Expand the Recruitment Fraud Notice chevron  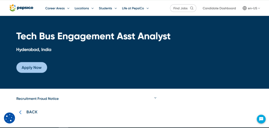click(x=155, y=98)
